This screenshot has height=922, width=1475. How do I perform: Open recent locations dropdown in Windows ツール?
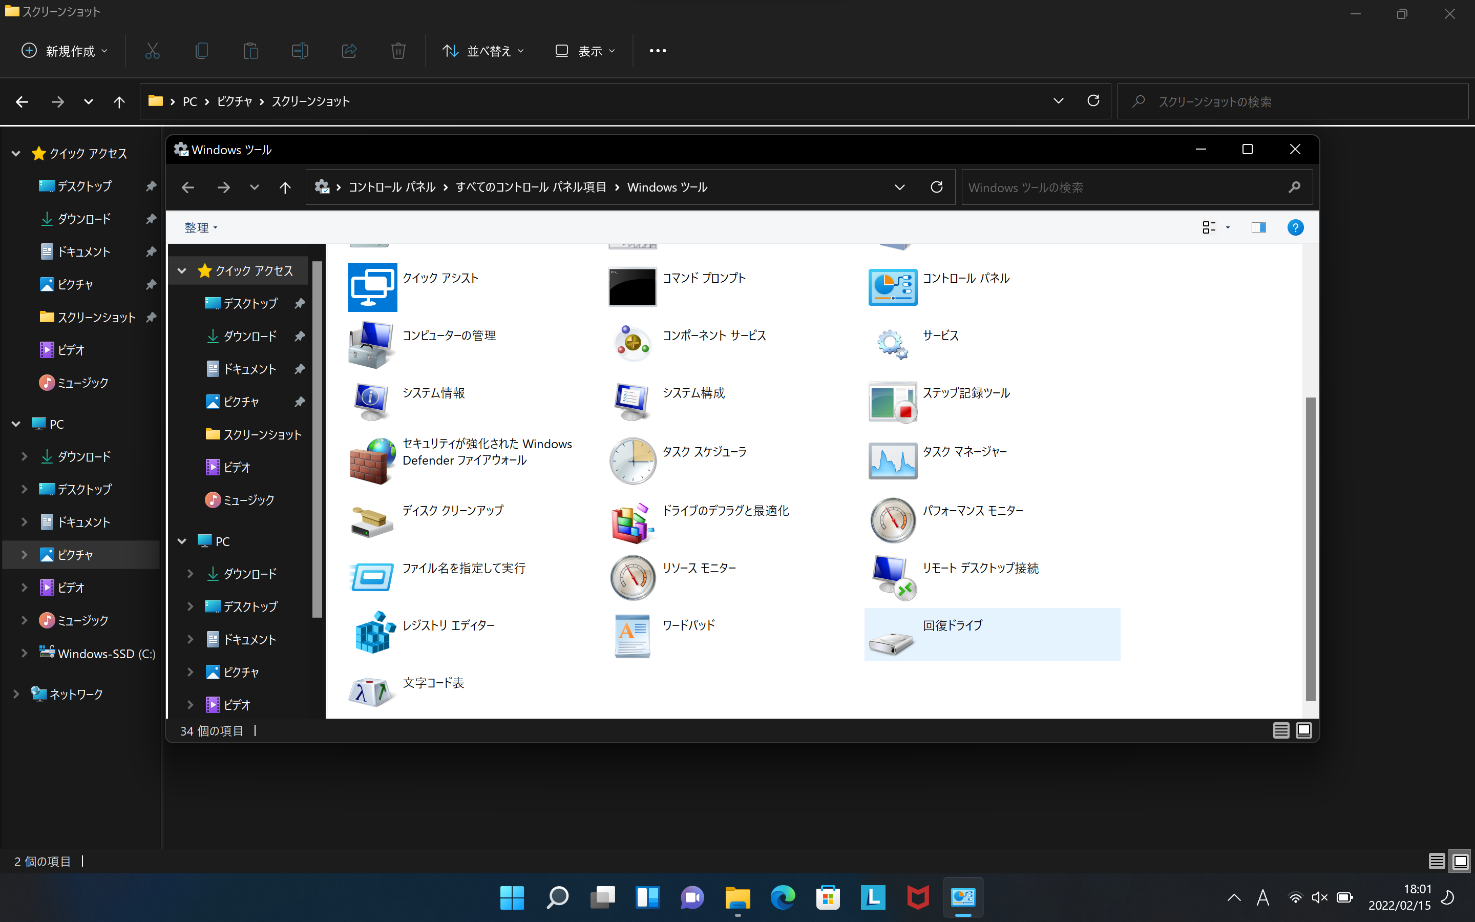(x=254, y=187)
